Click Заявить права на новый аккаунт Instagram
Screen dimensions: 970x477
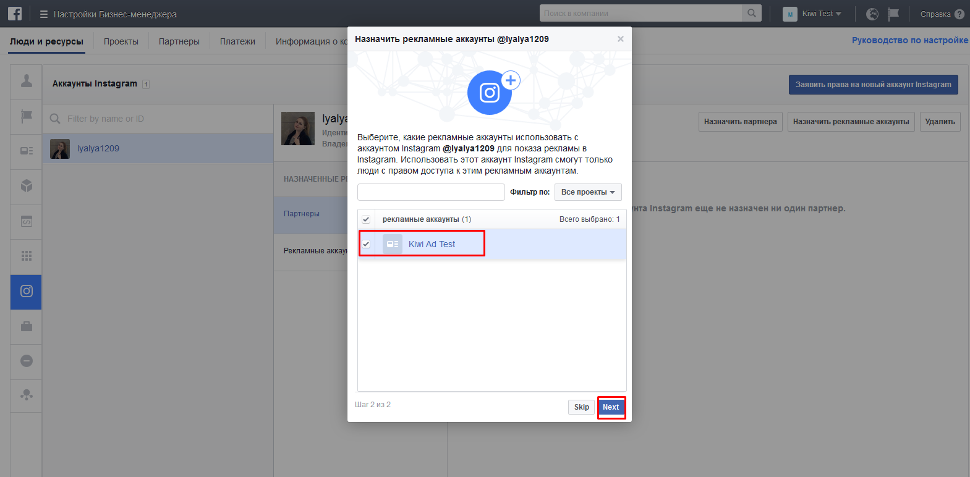[x=873, y=85]
